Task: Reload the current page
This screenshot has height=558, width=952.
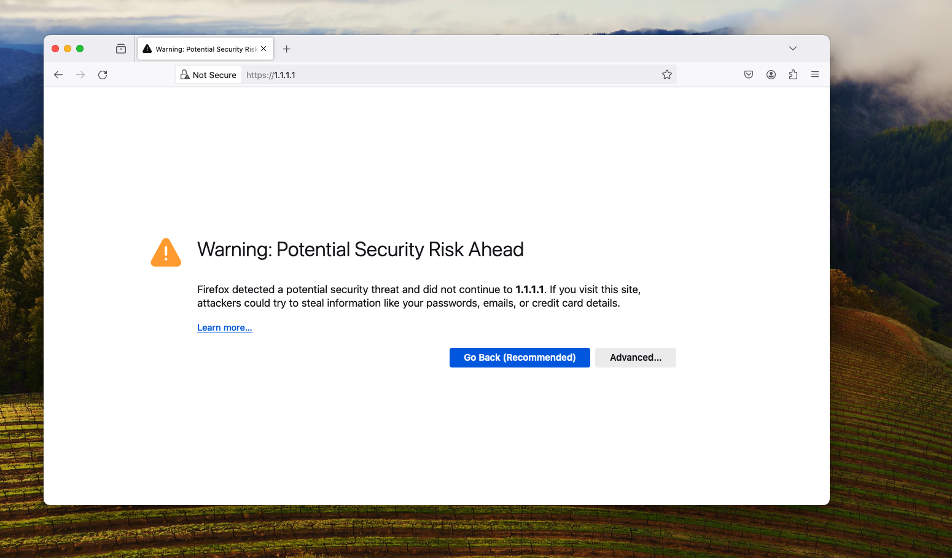Action: tap(103, 75)
